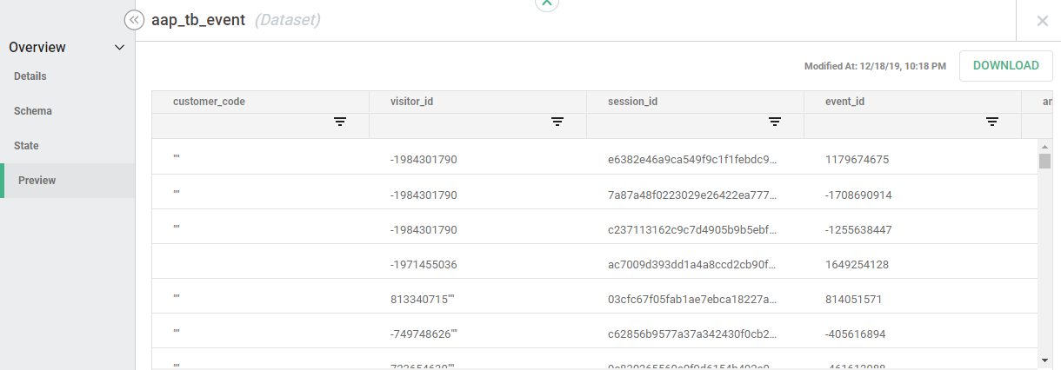Image resolution: width=1061 pixels, height=370 pixels.
Task: Open filter for customer_code column
Action: (340, 122)
